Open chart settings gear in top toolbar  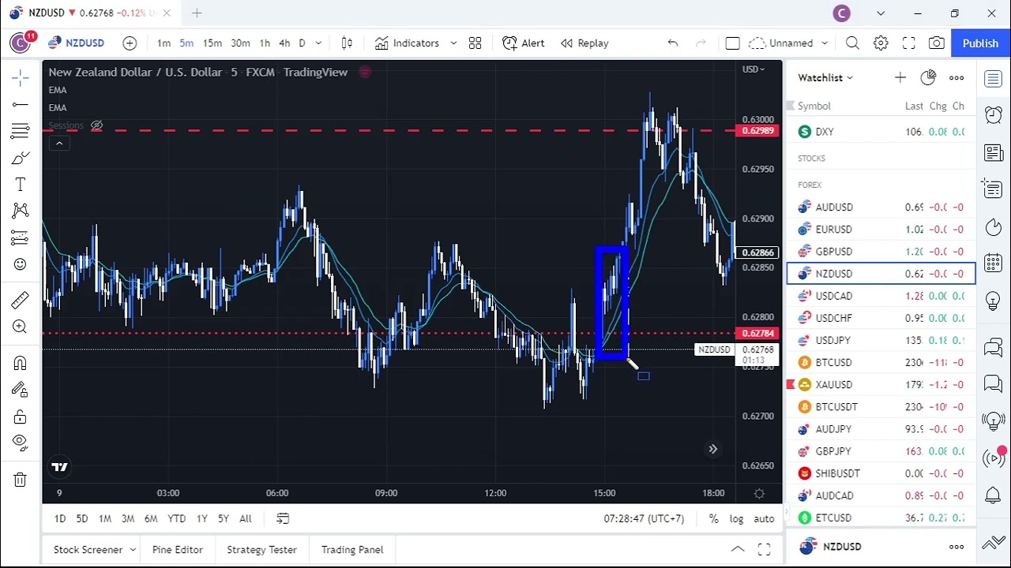click(x=881, y=43)
